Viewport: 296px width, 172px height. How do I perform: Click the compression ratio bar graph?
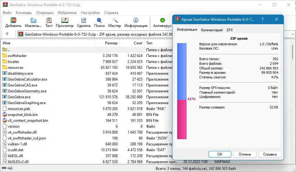click(x=182, y=91)
